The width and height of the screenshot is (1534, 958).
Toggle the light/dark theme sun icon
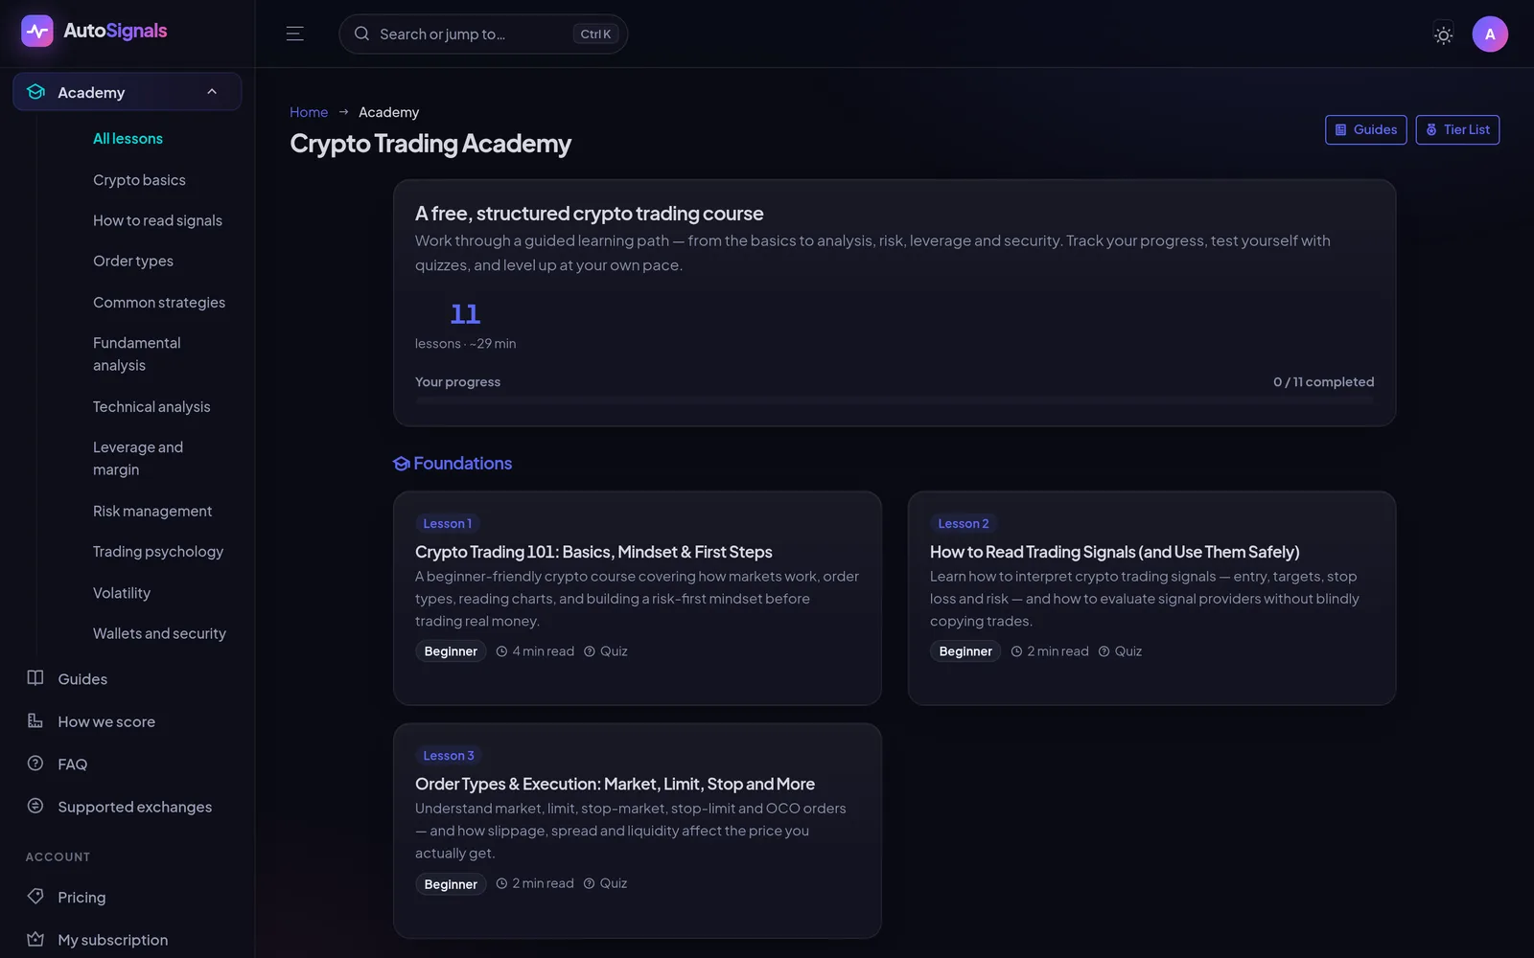coord(1443,34)
